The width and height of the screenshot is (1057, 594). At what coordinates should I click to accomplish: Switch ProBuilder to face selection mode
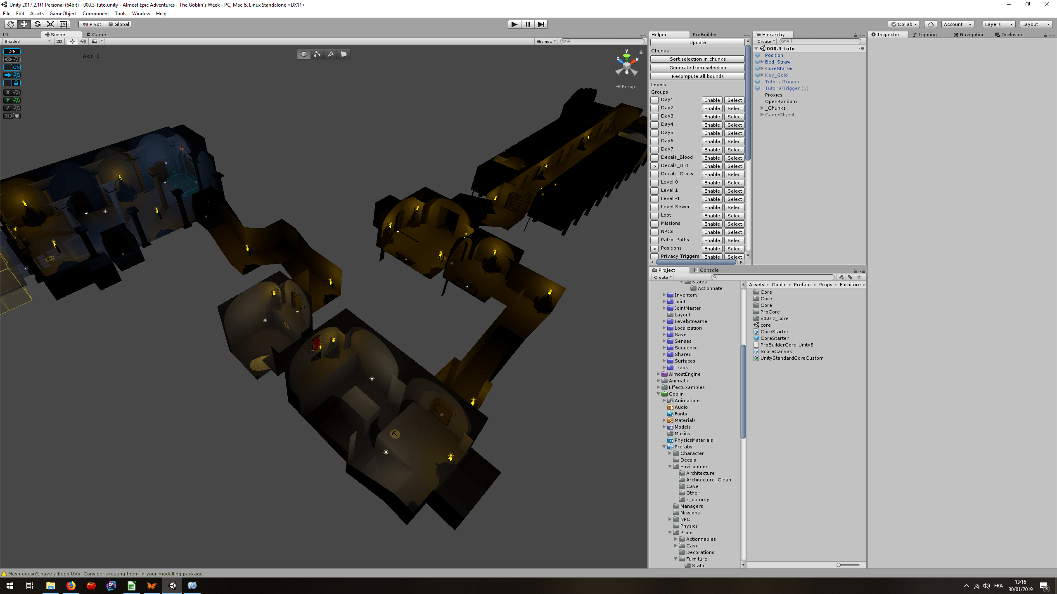coord(344,54)
